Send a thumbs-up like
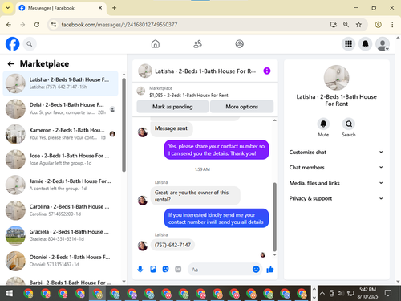The width and height of the screenshot is (401, 301). tap(270, 269)
